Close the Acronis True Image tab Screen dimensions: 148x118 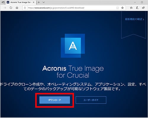coord(33,2)
